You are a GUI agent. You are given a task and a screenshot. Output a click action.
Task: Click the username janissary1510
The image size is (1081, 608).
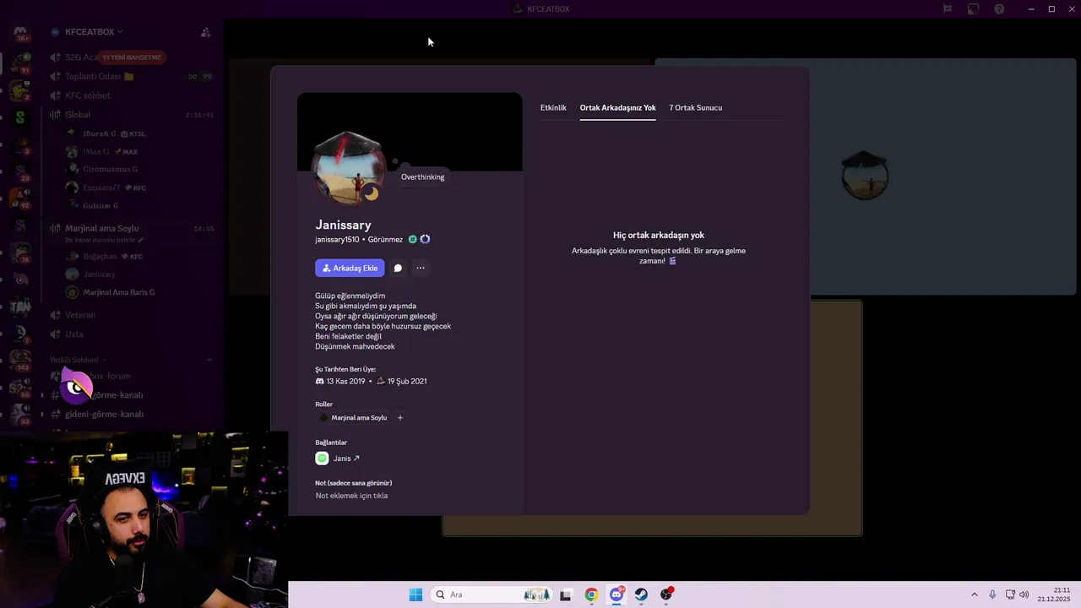pos(337,240)
